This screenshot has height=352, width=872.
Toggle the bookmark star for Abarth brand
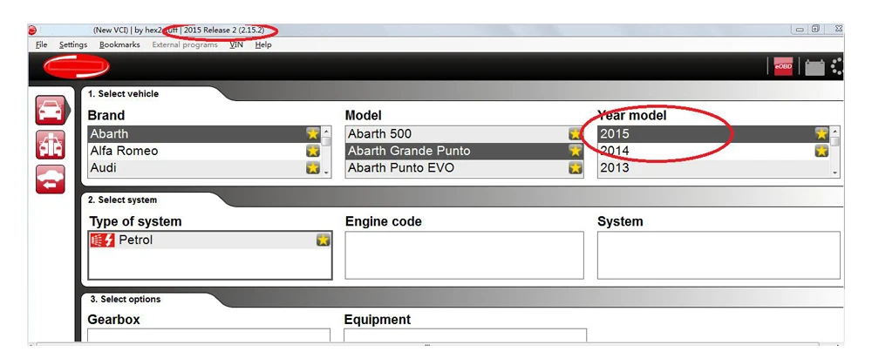click(x=312, y=133)
